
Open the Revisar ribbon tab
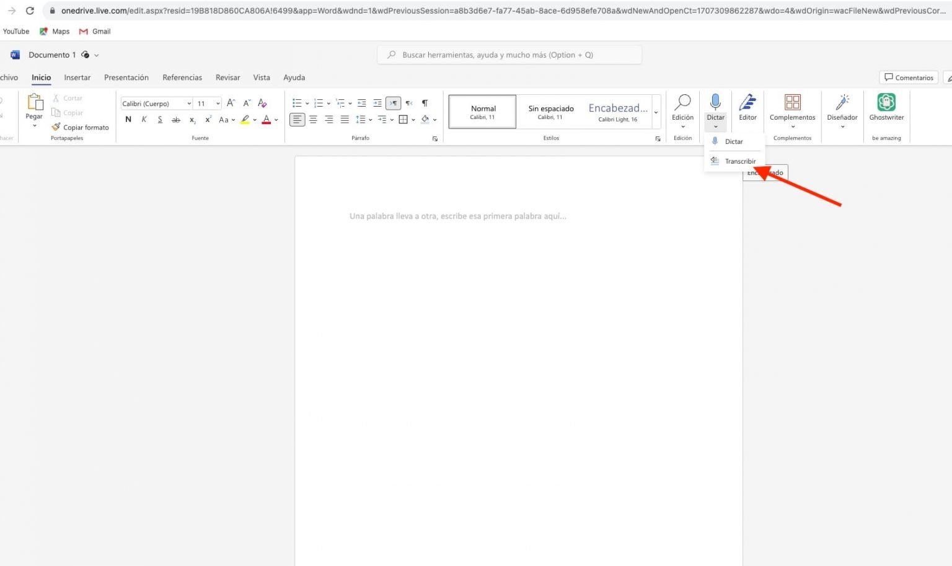(227, 77)
